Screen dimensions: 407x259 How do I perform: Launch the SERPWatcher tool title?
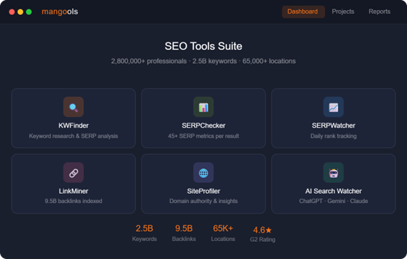(x=334, y=126)
